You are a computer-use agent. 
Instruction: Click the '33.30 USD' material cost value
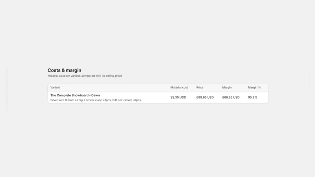[178, 97]
